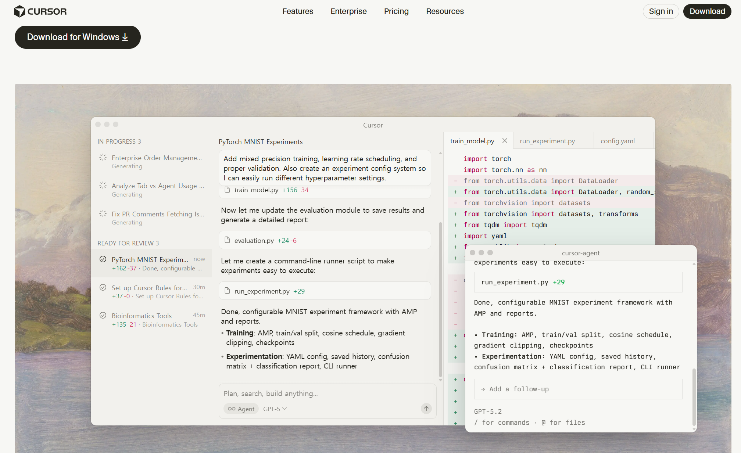Open the PyTorch MNIST Experiments review item
Image resolution: width=741 pixels, height=453 pixels.
click(x=151, y=263)
